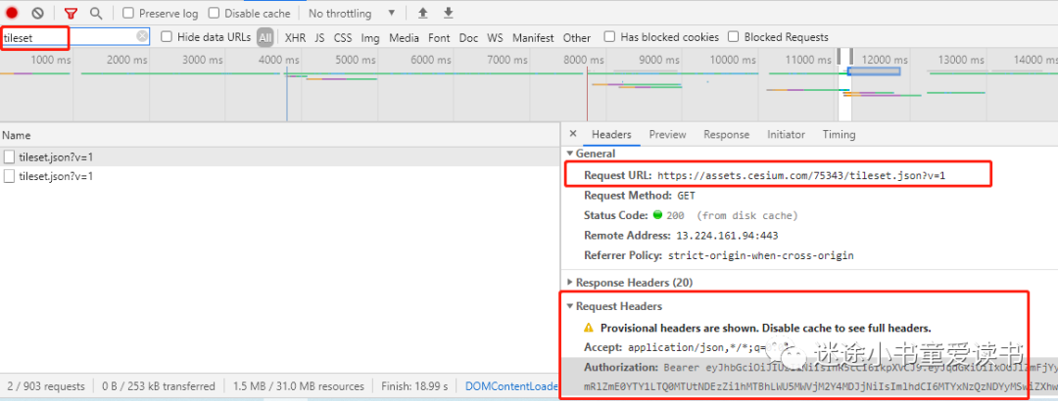The height and width of the screenshot is (401, 1058).
Task: Switch to the Response tab
Action: [726, 134]
